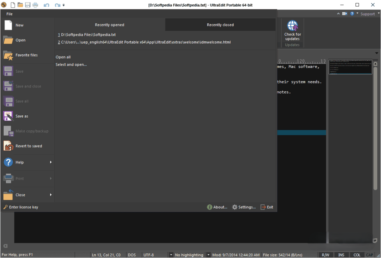Click the File menu header
This screenshot has width=381, height=258.
(9, 14)
